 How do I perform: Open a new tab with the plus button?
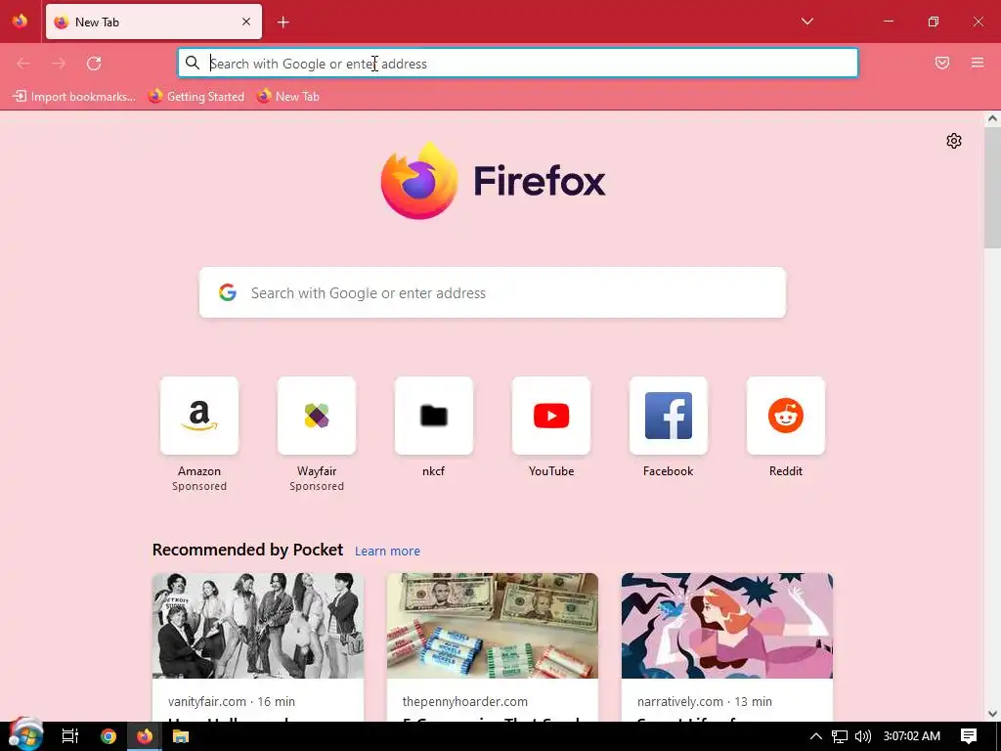click(283, 22)
